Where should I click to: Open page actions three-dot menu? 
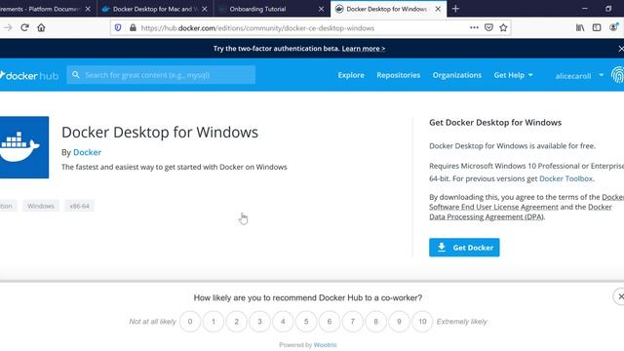pos(474,27)
